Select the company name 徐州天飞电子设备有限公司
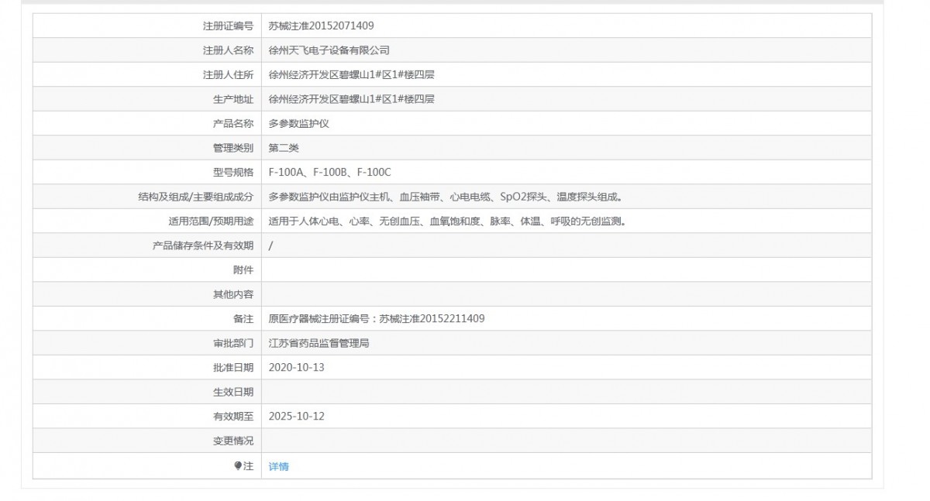The image size is (930, 501). coord(329,50)
